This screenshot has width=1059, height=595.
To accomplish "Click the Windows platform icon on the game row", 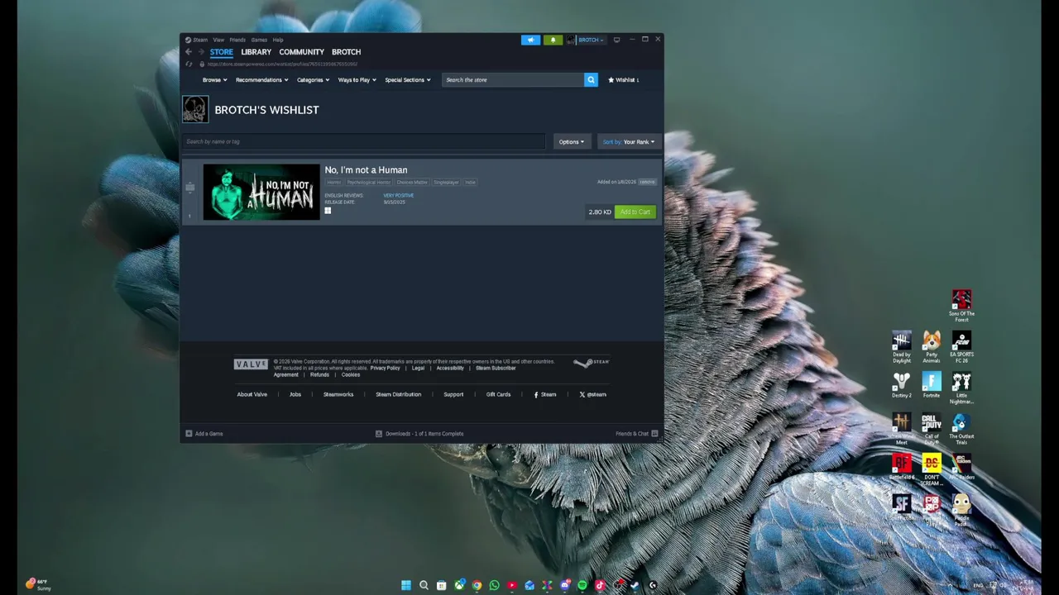I will [328, 212].
